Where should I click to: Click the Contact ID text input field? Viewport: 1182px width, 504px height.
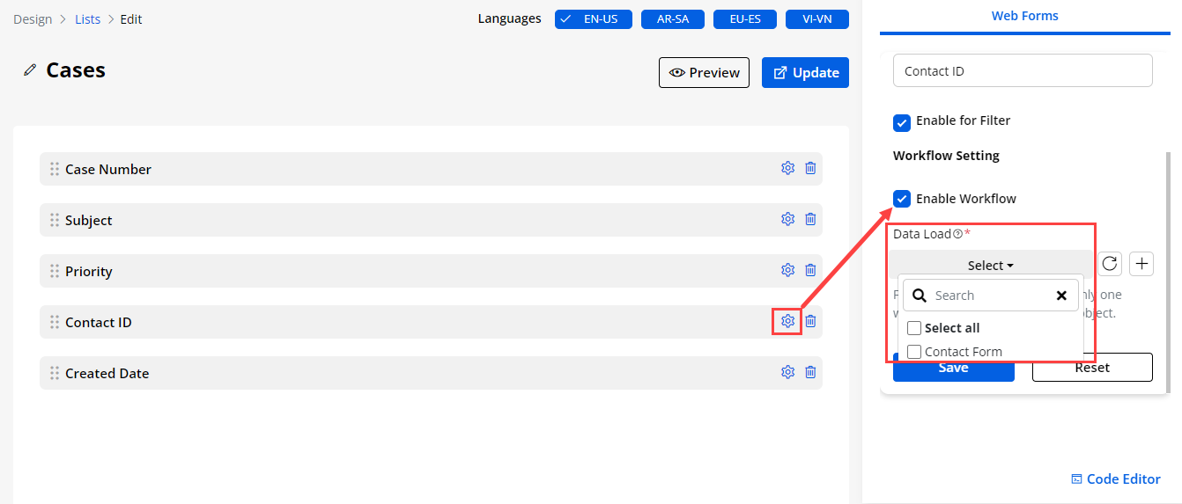click(x=1022, y=71)
